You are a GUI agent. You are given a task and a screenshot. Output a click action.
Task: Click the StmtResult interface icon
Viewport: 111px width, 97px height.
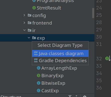34,8
